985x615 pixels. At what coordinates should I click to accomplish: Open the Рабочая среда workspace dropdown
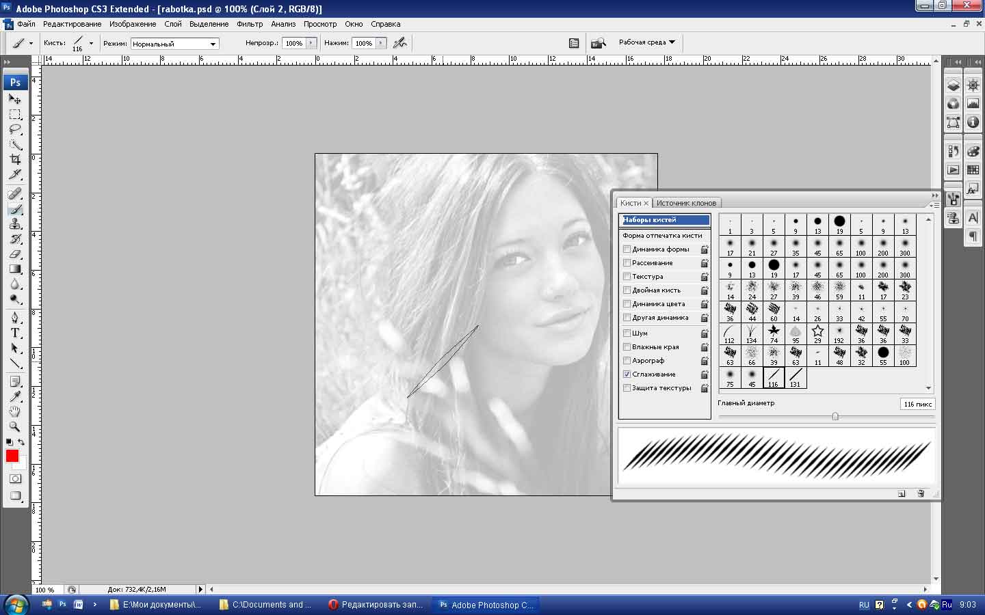click(x=646, y=42)
